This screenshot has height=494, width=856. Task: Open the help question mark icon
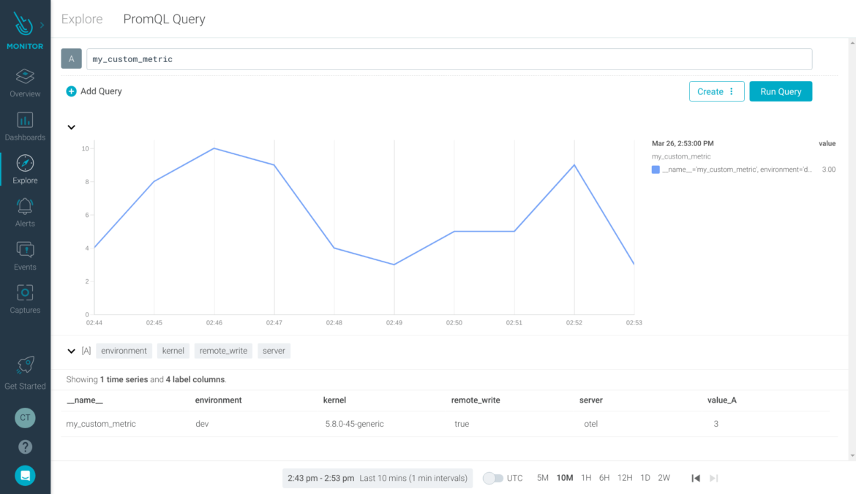(x=25, y=446)
